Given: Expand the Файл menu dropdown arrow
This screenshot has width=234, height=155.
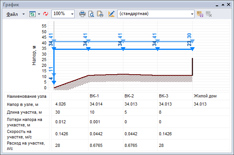Looking at the screenshot, I should coord(24,14).
